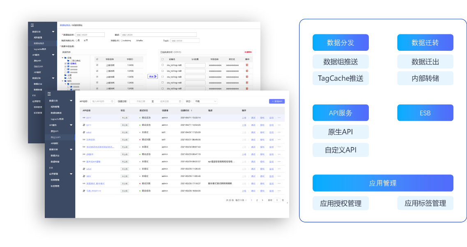Check first div_rolling-mill row checkbox
Image resolution: width=467 pixels, height=247 pixels.
(x=162, y=65)
